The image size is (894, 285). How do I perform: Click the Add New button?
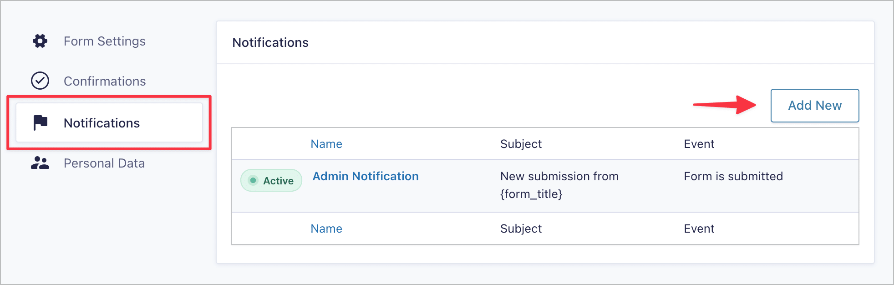pos(814,106)
